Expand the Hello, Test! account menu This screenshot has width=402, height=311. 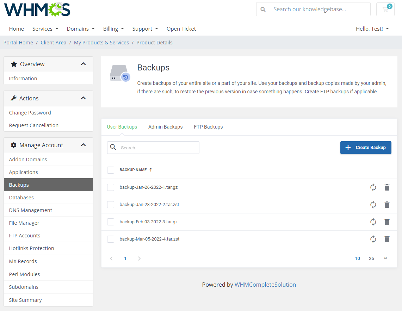pyautogui.click(x=372, y=29)
